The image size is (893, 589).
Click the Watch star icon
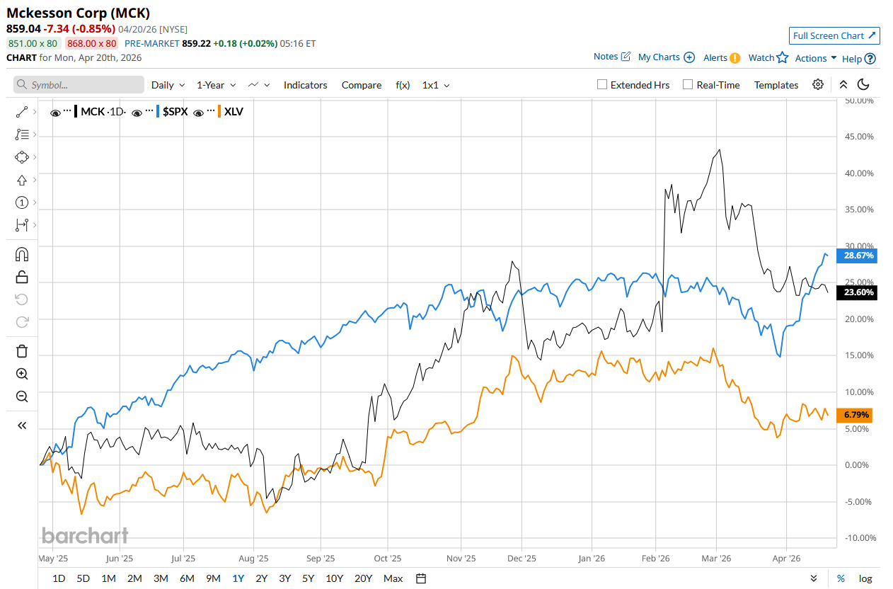click(x=782, y=57)
